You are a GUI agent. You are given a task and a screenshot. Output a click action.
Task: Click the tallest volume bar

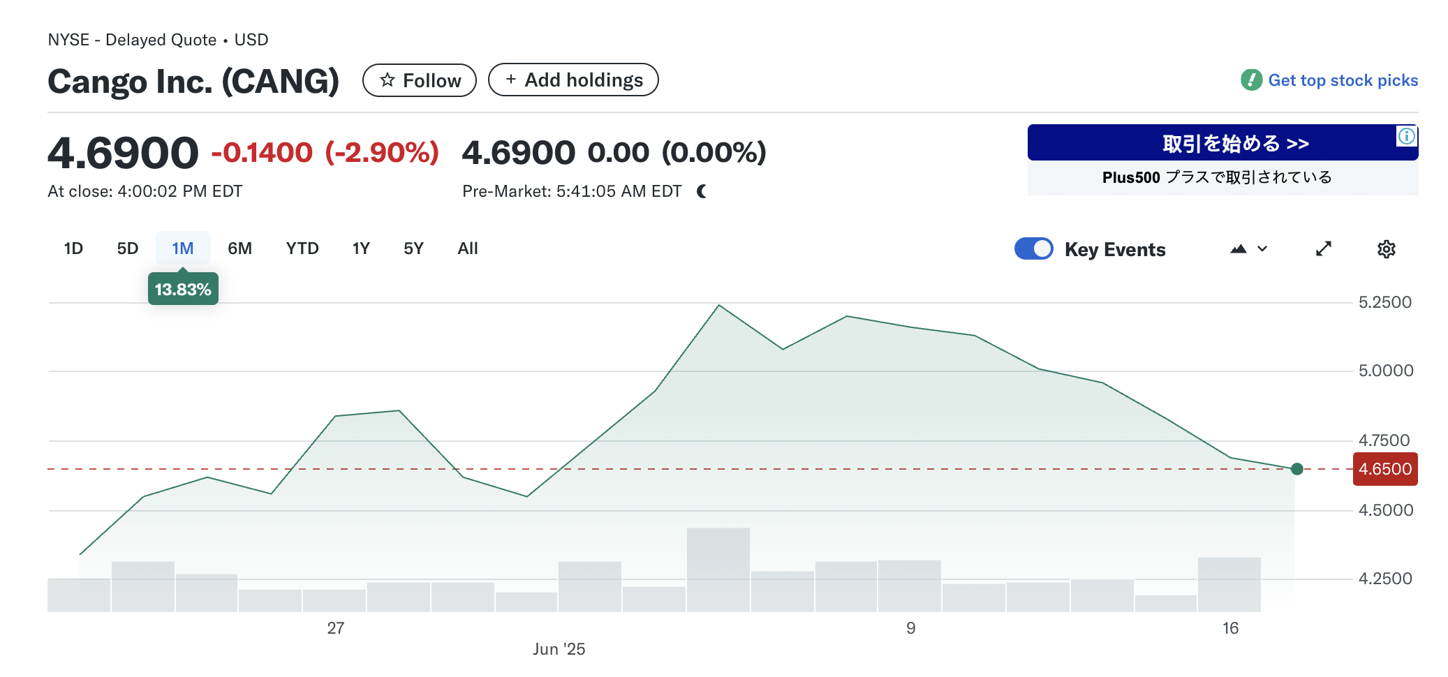pyautogui.click(x=718, y=570)
